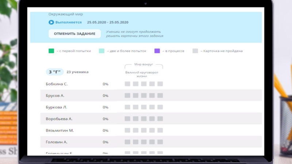
Task: Open student Бобкина С. name
Action: (57, 84)
